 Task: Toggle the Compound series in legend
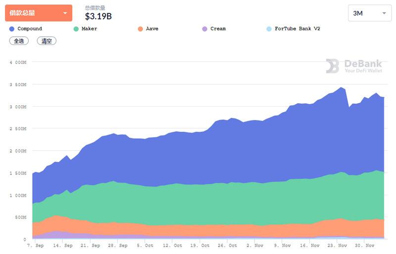[26, 29]
